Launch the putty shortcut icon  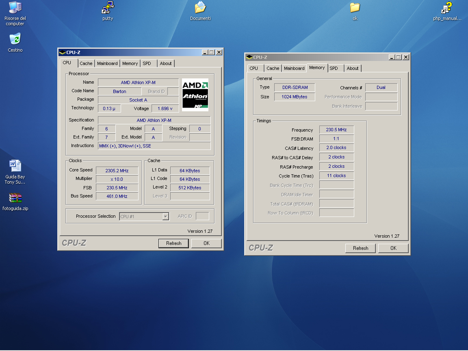(x=108, y=11)
